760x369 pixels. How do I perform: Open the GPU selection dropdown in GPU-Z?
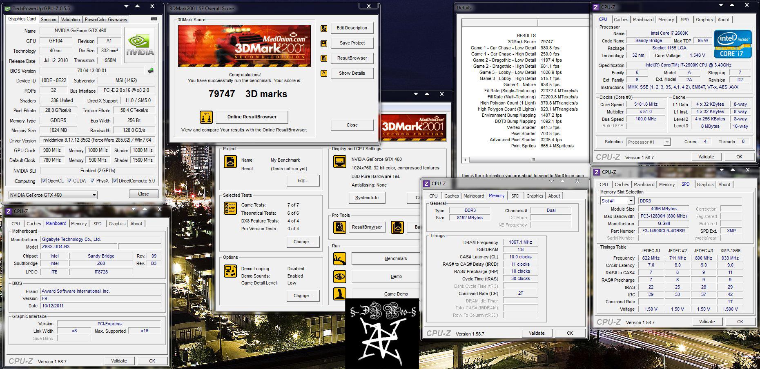pos(53,195)
